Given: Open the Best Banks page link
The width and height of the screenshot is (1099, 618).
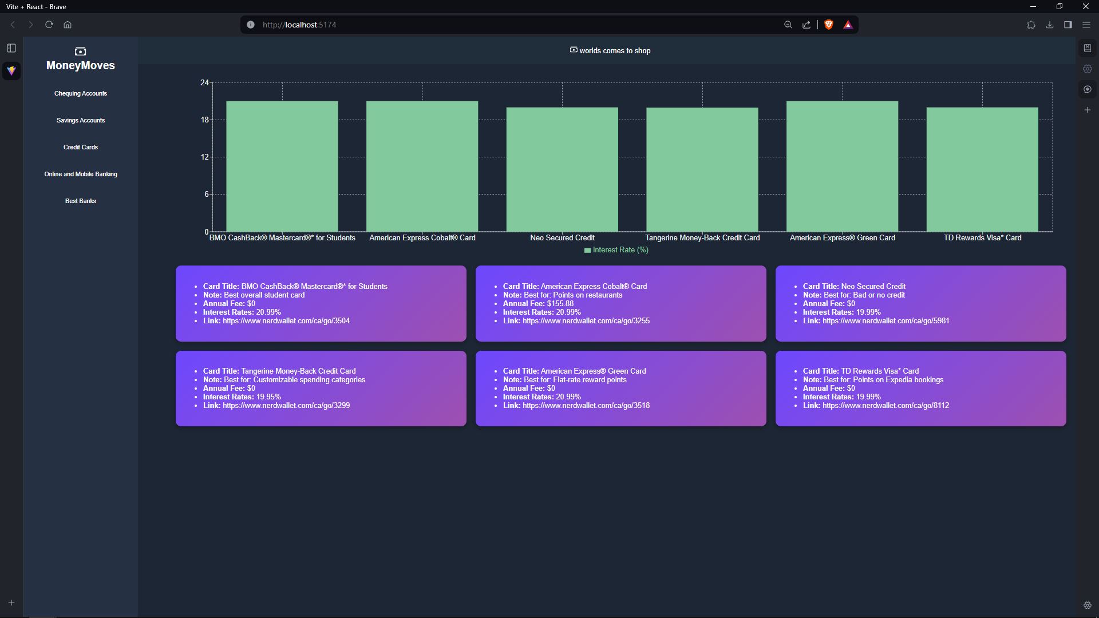Looking at the screenshot, I should pyautogui.click(x=81, y=201).
